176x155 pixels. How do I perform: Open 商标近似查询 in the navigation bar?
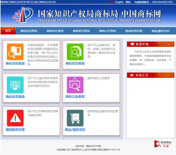pos(29,31)
